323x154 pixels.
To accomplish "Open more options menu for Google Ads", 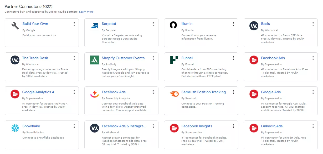I will point(313,92).
